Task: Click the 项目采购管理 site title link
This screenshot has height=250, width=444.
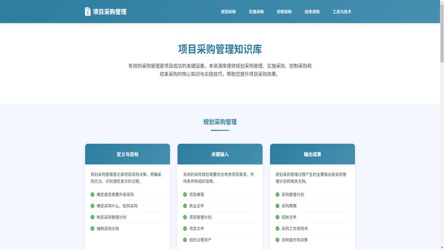Action: click(109, 12)
